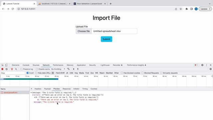The image size is (213, 120).
Task: Activate the DevTools inspect element picker icon
Action: 2,65
